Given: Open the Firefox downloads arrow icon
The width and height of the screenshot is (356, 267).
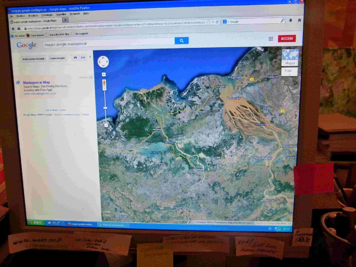Looking at the screenshot, I should 290,20.
